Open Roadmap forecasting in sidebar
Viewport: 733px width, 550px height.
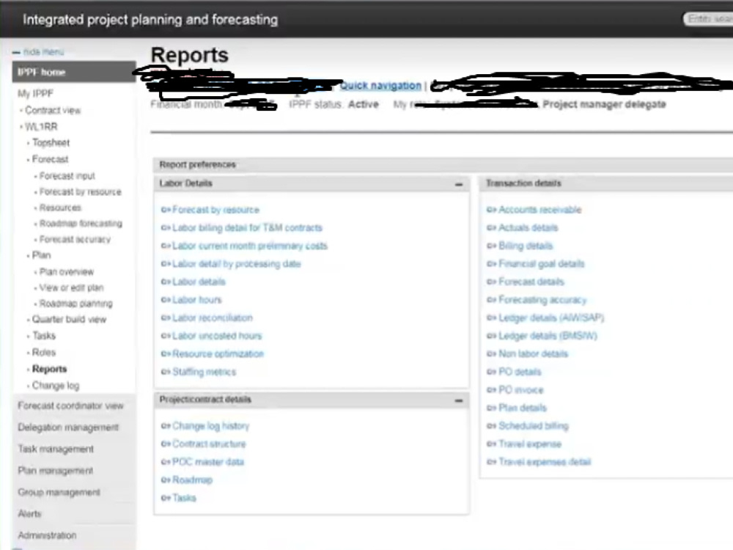click(81, 224)
